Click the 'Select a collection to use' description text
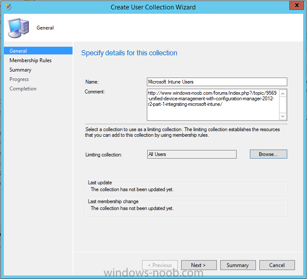The width and height of the screenshot is (307, 279). click(182, 132)
